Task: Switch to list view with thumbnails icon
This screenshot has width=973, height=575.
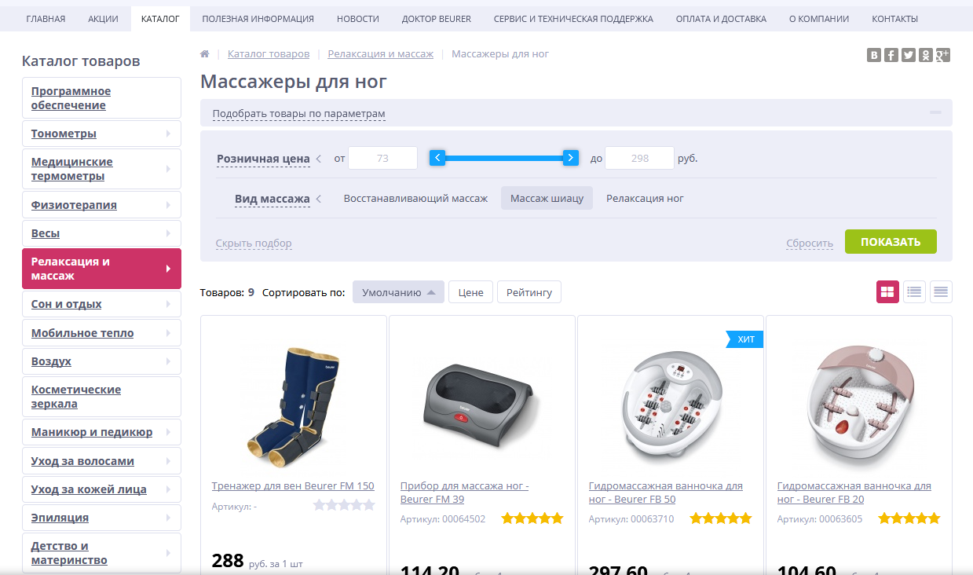Action: coord(914,292)
